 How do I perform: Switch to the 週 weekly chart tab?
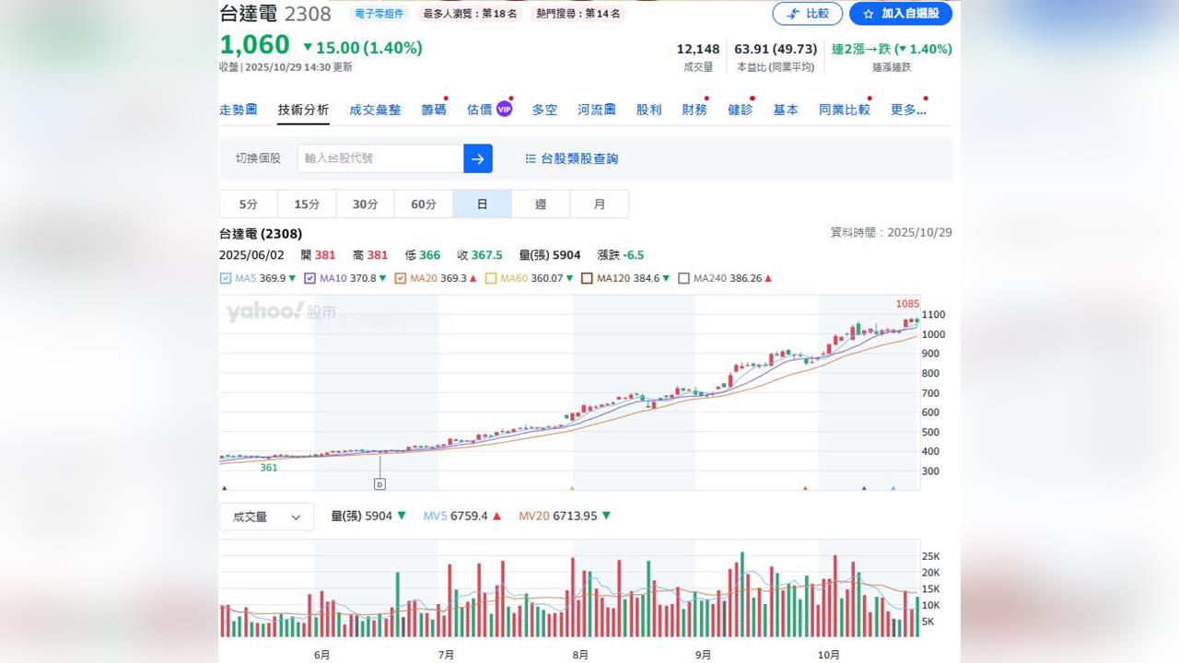click(541, 204)
